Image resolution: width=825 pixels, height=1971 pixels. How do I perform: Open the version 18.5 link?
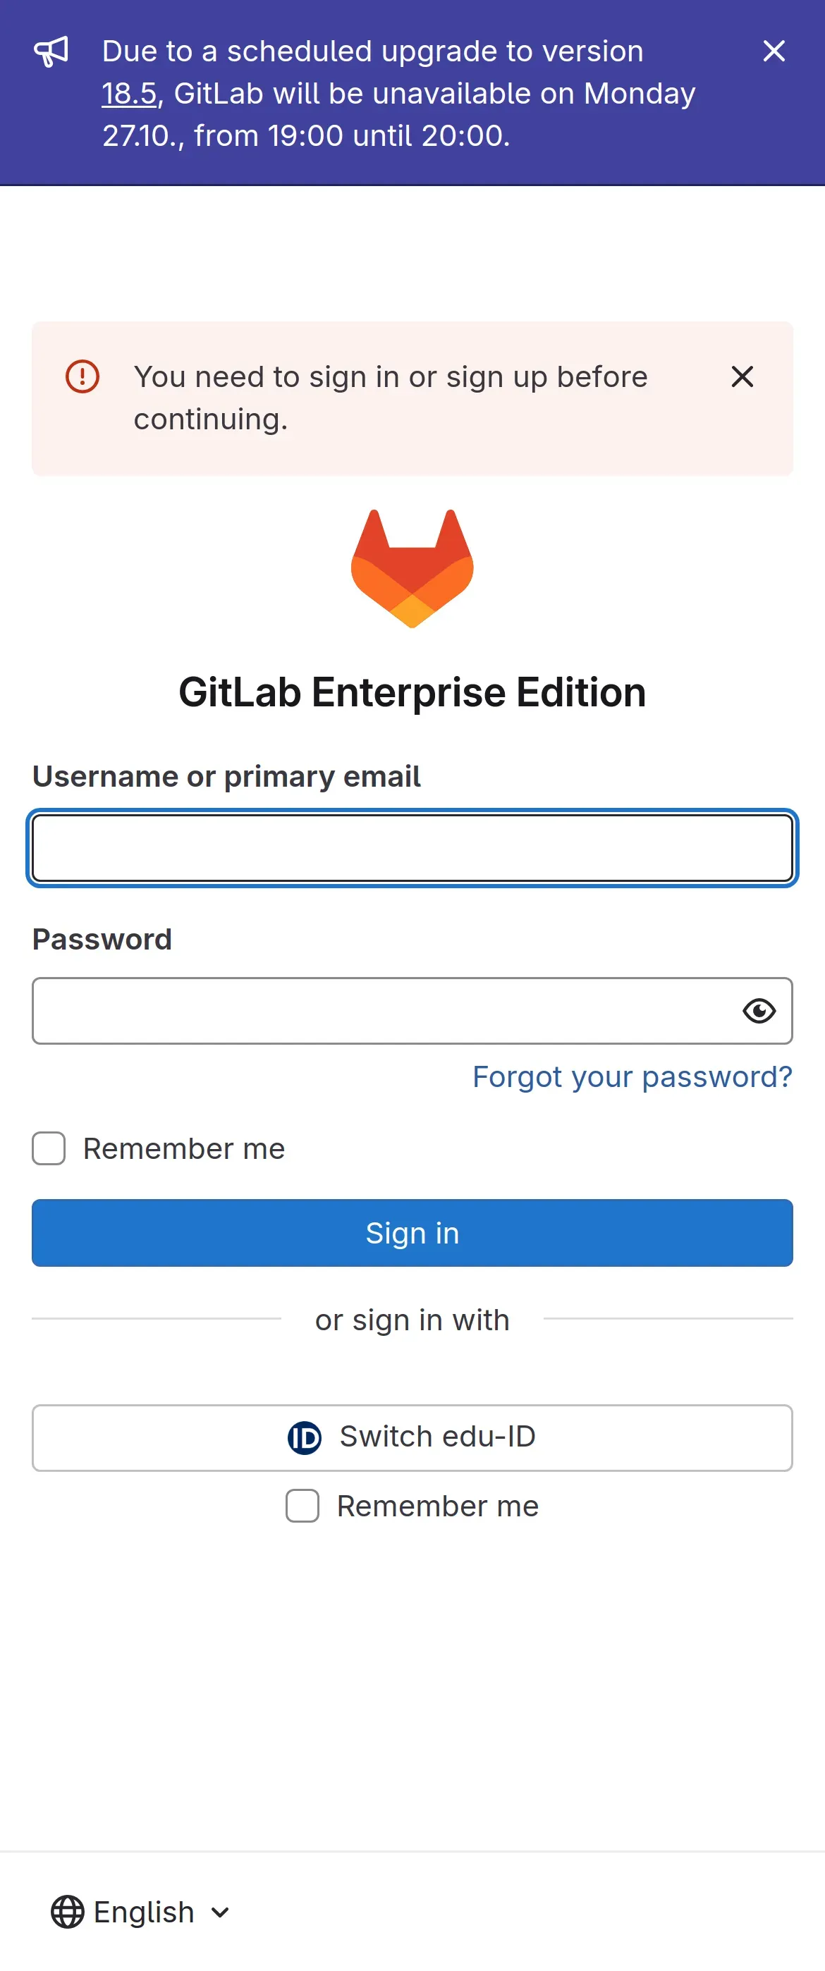[x=128, y=93]
